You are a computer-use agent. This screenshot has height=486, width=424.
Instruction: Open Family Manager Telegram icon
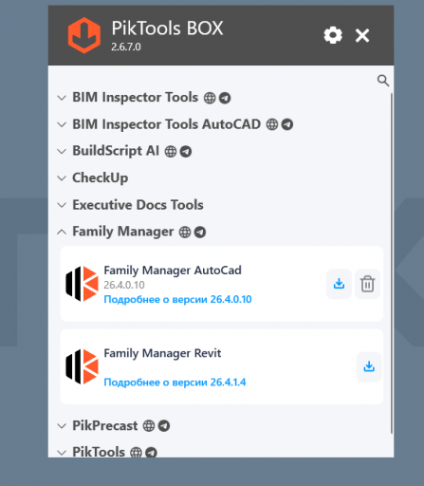pyautogui.click(x=200, y=232)
